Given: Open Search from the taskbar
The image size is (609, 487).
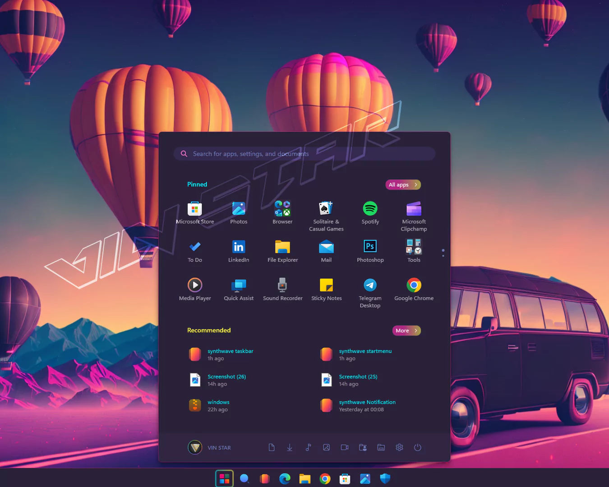Looking at the screenshot, I should tap(245, 478).
